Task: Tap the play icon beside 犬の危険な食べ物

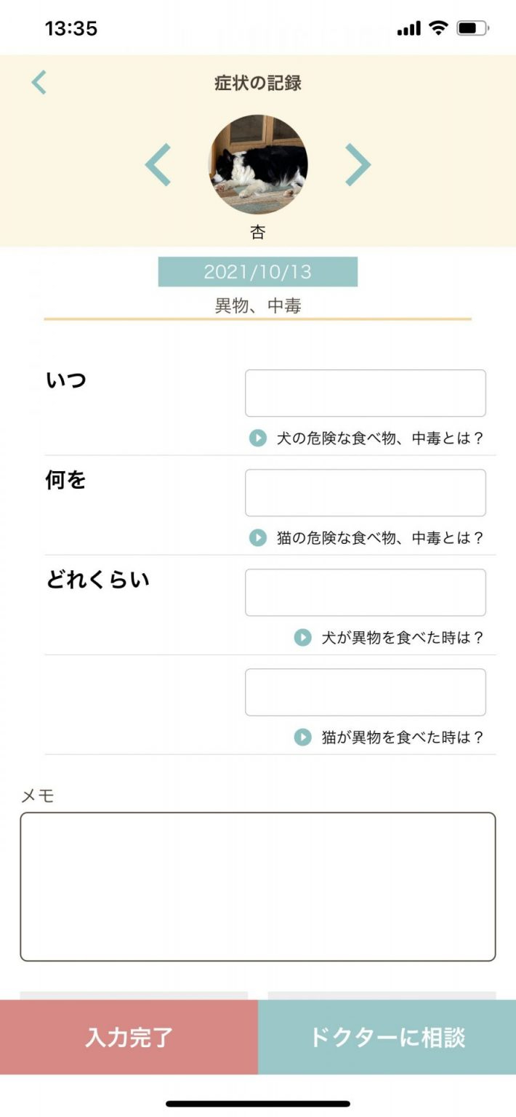Action: (258, 439)
